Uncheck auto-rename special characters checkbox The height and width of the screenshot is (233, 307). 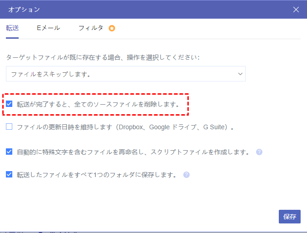[9, 152]
